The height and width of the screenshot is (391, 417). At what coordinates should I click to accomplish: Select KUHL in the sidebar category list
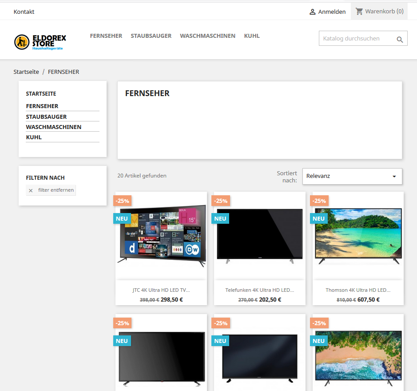coord(34,137)
